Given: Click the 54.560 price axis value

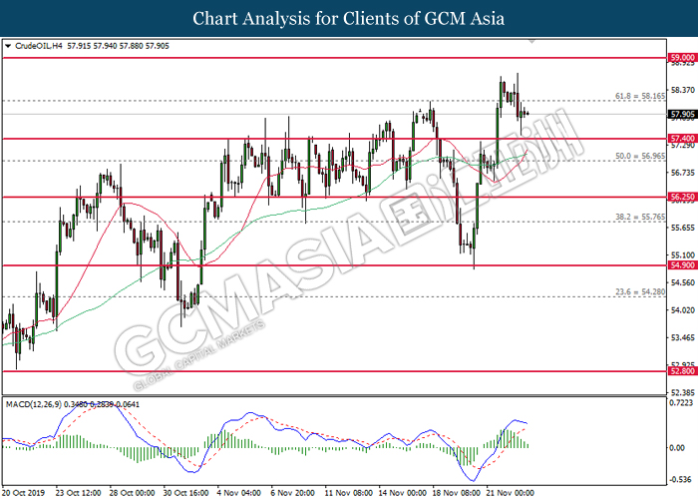Looking at the screenshot, I should click(x=682, y=282).
